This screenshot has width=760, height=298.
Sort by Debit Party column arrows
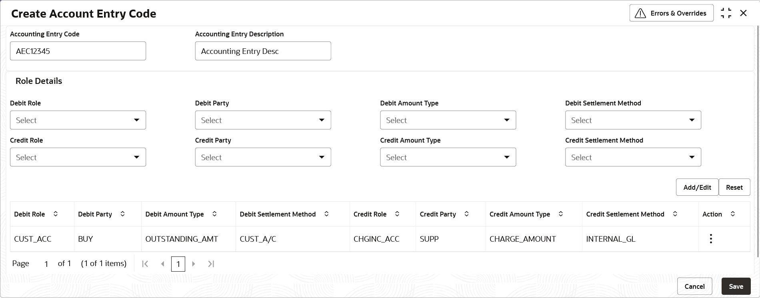click(x=123, y=214)
